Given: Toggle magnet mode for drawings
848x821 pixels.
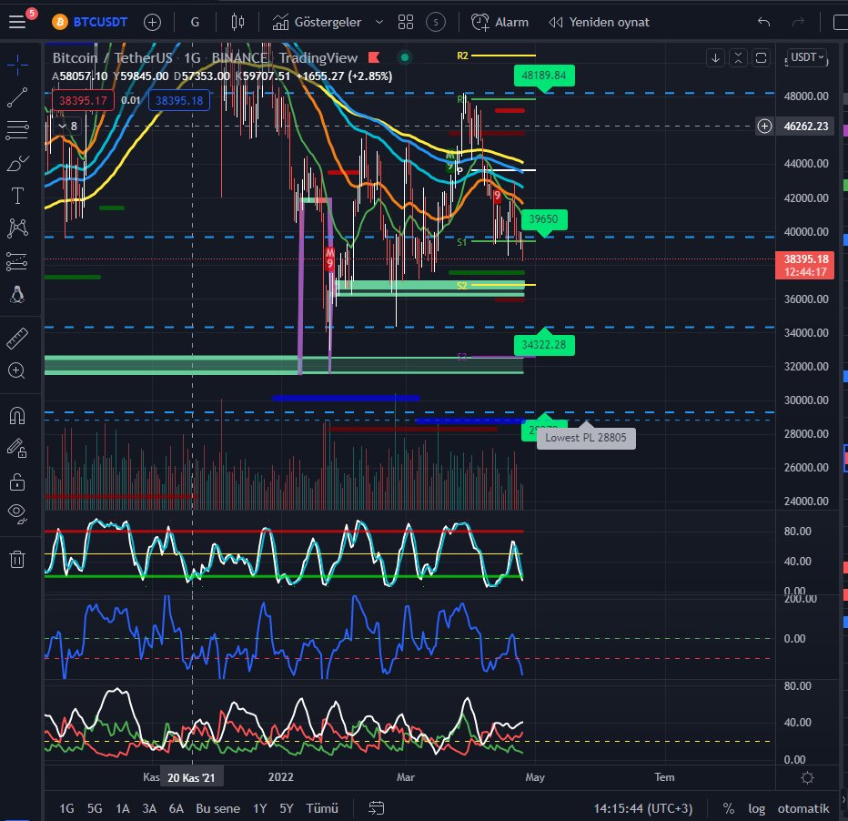Looking at the screenshot, I should [17, 415].
